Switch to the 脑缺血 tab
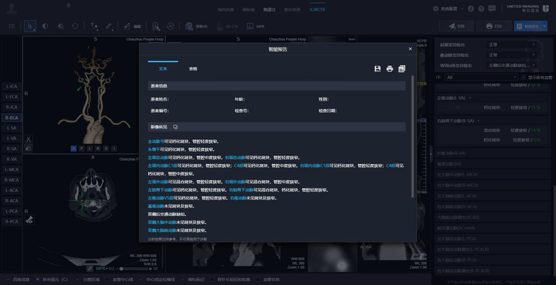 248,9
